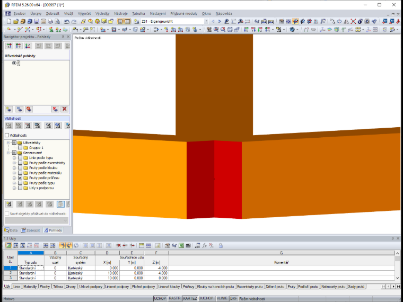
Task: Click the dark red member face in viewport
Action: [x=200, y=180]
